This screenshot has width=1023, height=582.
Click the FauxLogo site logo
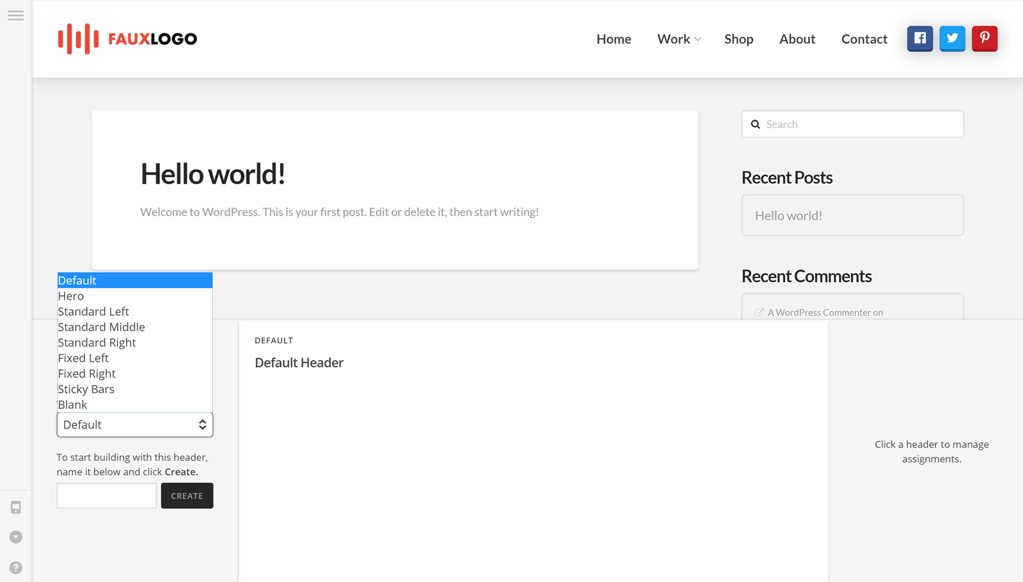127,39
